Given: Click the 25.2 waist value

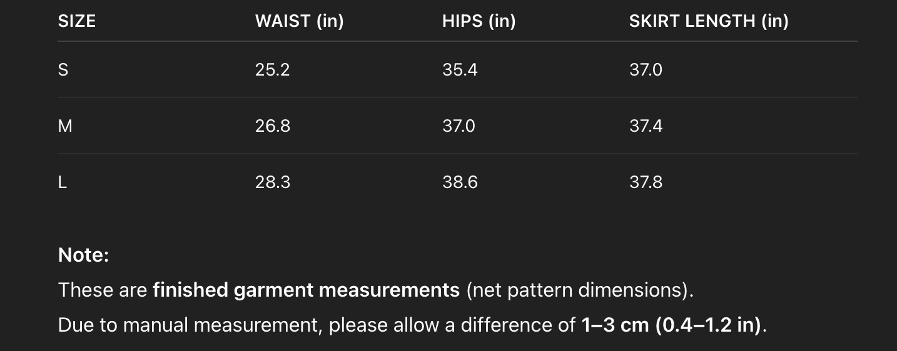Looking at the screenshot, I should tap(272, 70).
